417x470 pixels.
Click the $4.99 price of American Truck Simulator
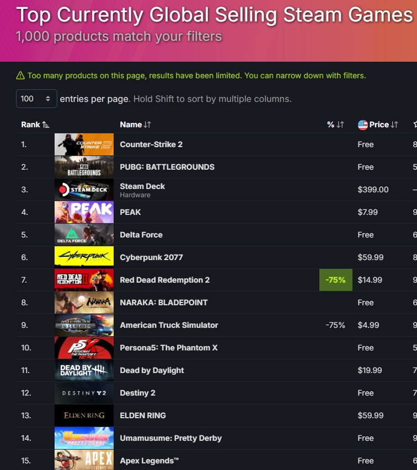368,325
